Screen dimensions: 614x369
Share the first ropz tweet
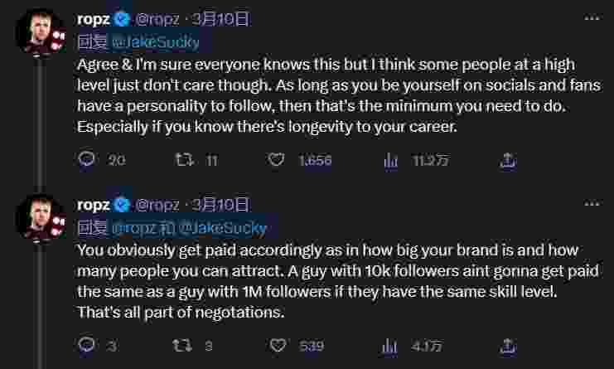509,160
